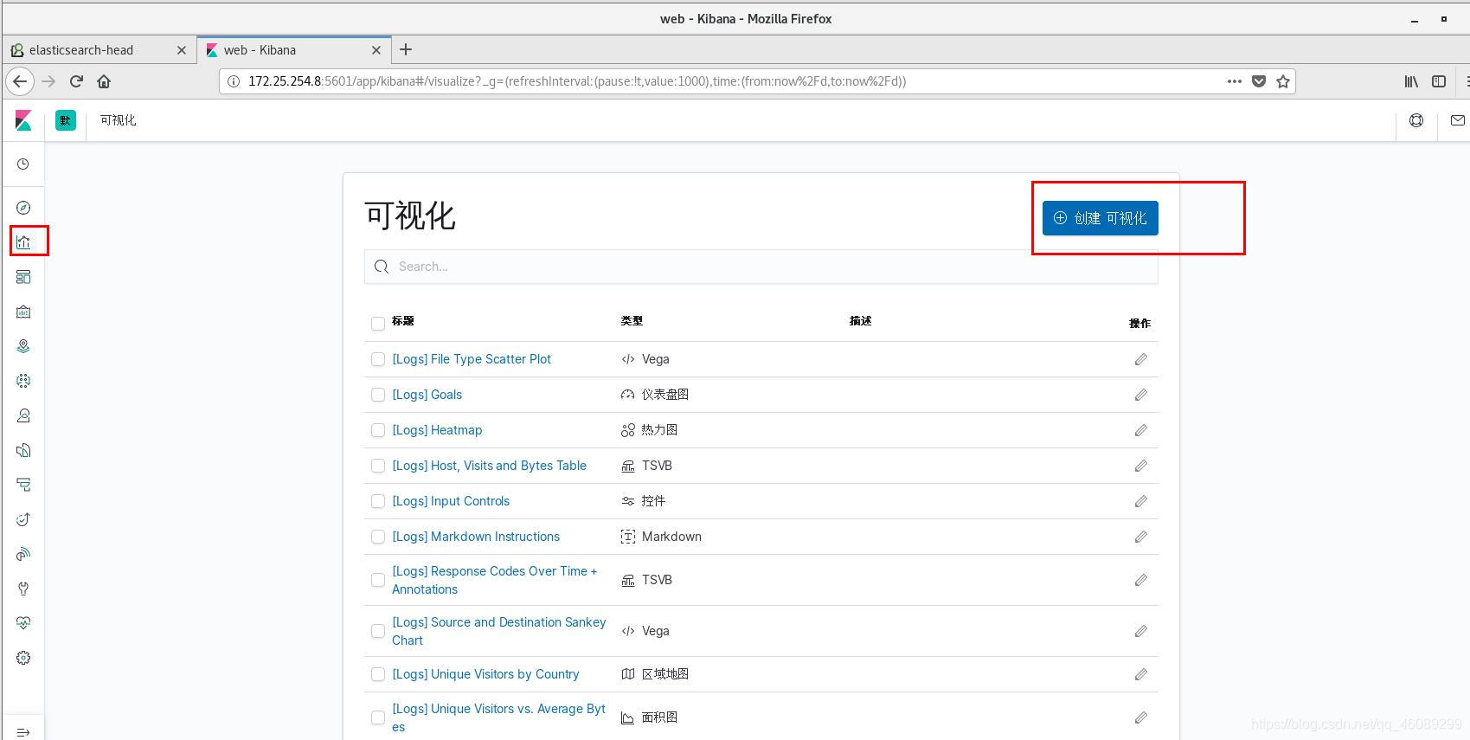The height and width of the screenshot is (740, 1470).
Task: Close the elasticsearch-head tab
Action: tap(181, 50)
